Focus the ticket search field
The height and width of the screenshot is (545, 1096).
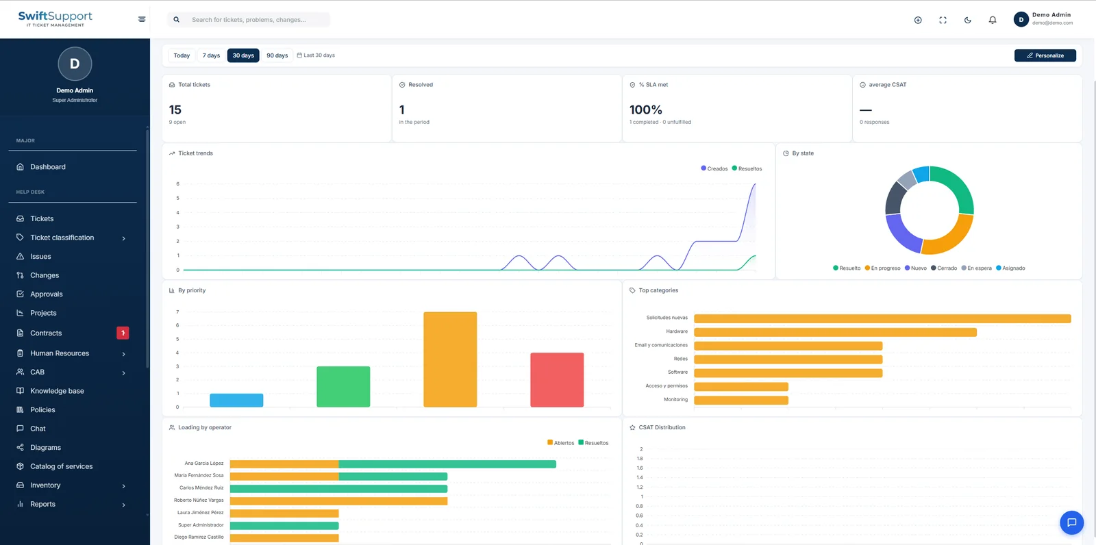249,20
